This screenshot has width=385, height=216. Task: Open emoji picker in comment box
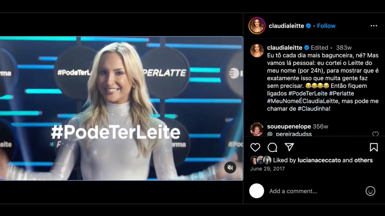pyautogui.click(x=370, y=191)
